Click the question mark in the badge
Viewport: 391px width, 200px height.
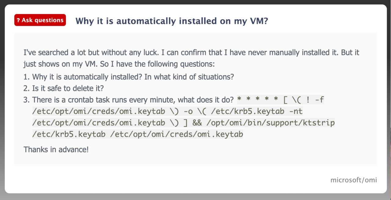coord(18,20)
